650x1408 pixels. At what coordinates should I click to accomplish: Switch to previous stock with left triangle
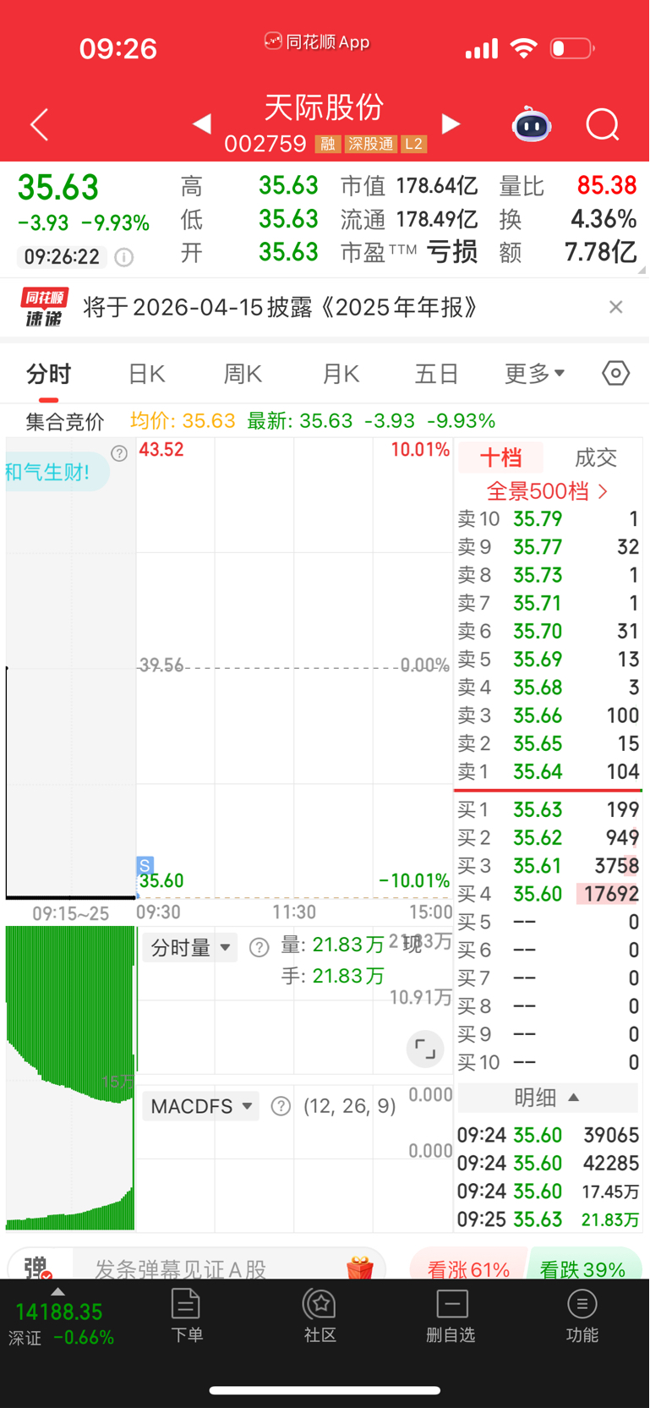[x=201, y=124]
